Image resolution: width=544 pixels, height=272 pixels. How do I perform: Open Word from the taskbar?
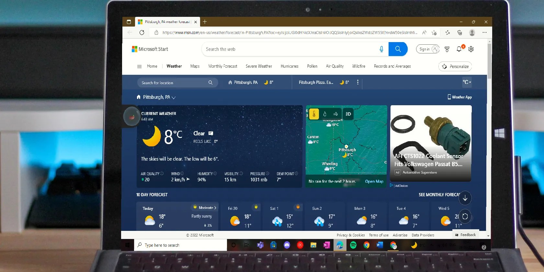[380, 245]
